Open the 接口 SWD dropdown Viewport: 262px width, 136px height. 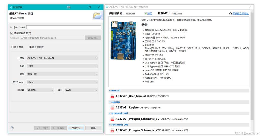pos(81,90)
